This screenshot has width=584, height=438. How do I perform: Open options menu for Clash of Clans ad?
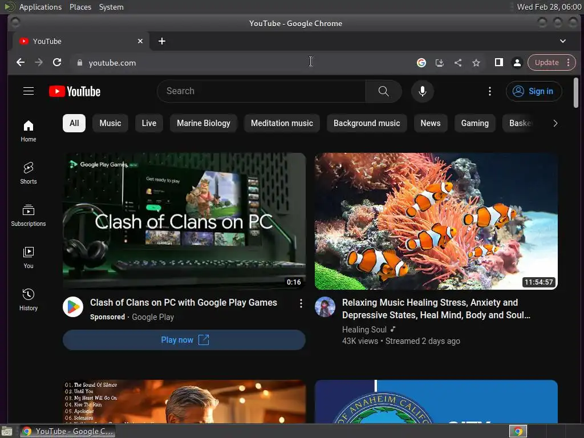pos(301,303)
